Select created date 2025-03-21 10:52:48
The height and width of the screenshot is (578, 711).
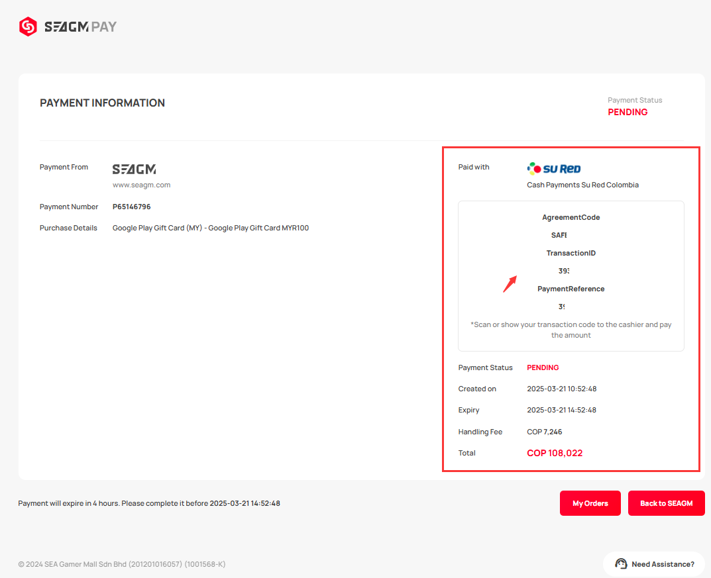[x=561, y=389]
